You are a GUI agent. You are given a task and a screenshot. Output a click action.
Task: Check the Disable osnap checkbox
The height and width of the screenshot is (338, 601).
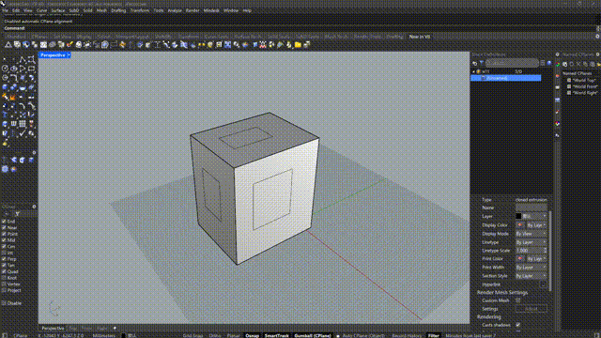4,303
